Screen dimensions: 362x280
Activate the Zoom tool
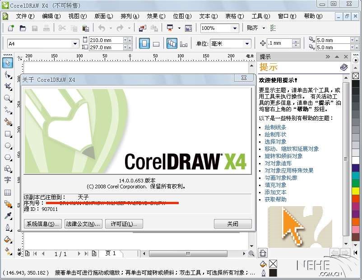(x=8, y=98)
